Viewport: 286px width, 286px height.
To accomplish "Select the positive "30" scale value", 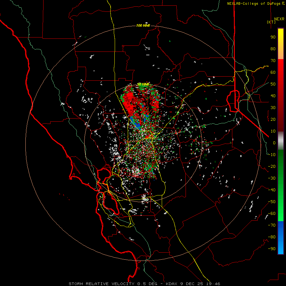I will point(273,108).
